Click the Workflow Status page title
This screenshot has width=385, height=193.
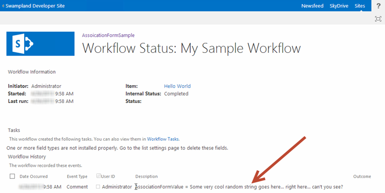tap(191, 48)
